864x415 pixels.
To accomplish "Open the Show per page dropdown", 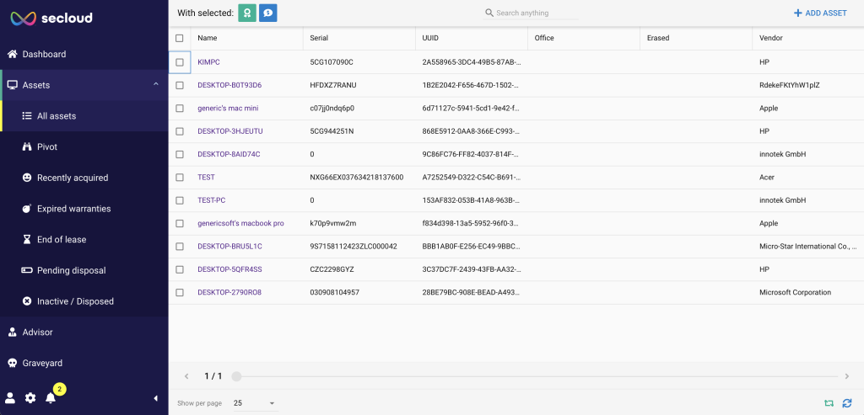I will pyautogui.click(x=254, y=403).
